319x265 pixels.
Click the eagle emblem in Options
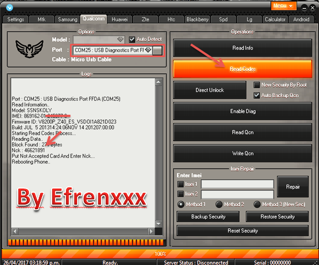pos(30,49)
